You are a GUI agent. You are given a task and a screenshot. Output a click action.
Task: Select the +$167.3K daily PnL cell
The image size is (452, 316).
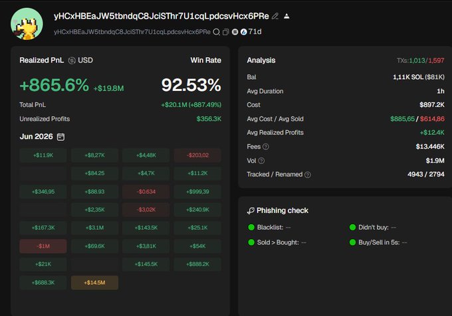pos(43,228)
